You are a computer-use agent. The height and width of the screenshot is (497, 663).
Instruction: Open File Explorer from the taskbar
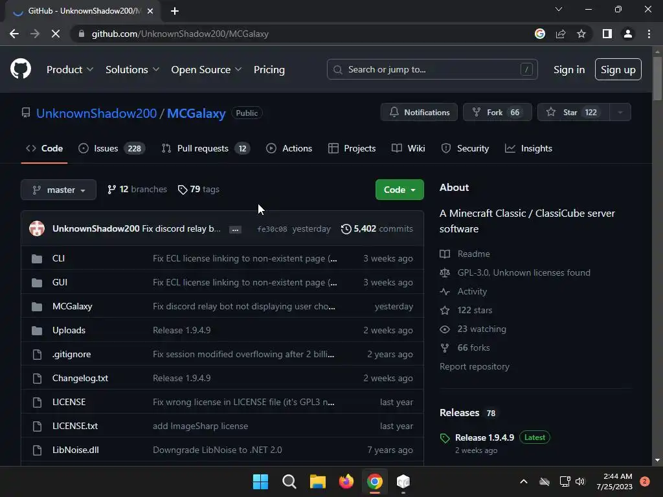[317, 481]
